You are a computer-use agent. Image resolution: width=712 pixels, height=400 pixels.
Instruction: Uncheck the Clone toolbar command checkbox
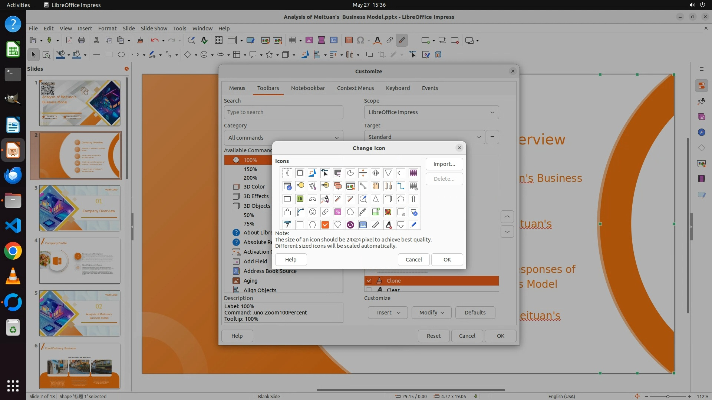[369, 281]
